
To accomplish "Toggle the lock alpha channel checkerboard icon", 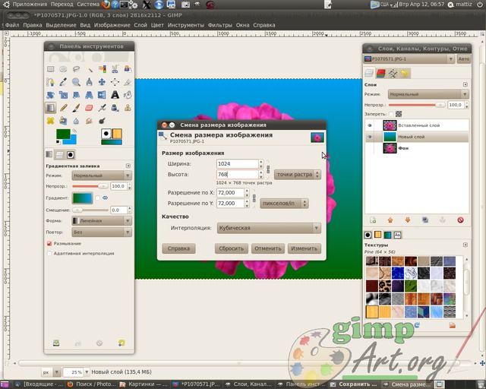I will point(399,114).
